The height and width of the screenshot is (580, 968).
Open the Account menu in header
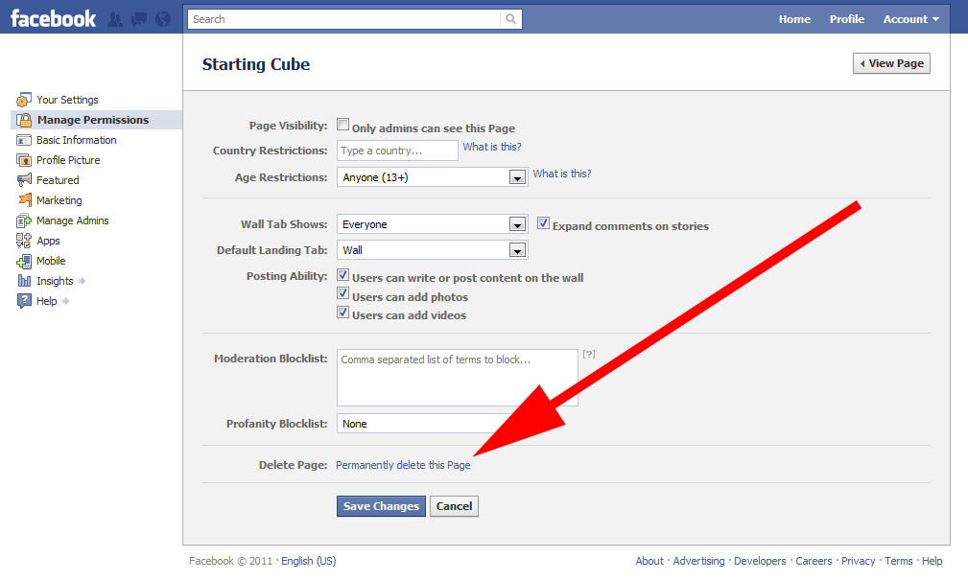[x=910, y=19]
